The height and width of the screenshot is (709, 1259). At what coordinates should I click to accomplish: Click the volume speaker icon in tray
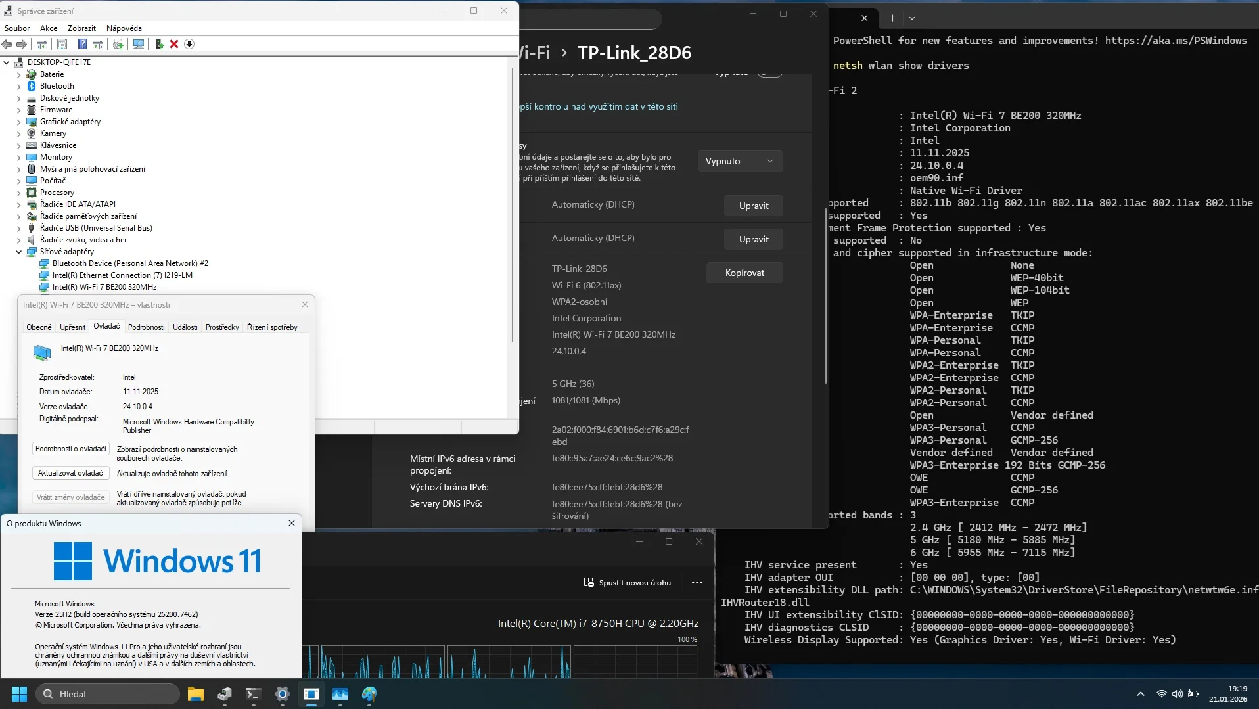click(1177, 694)
